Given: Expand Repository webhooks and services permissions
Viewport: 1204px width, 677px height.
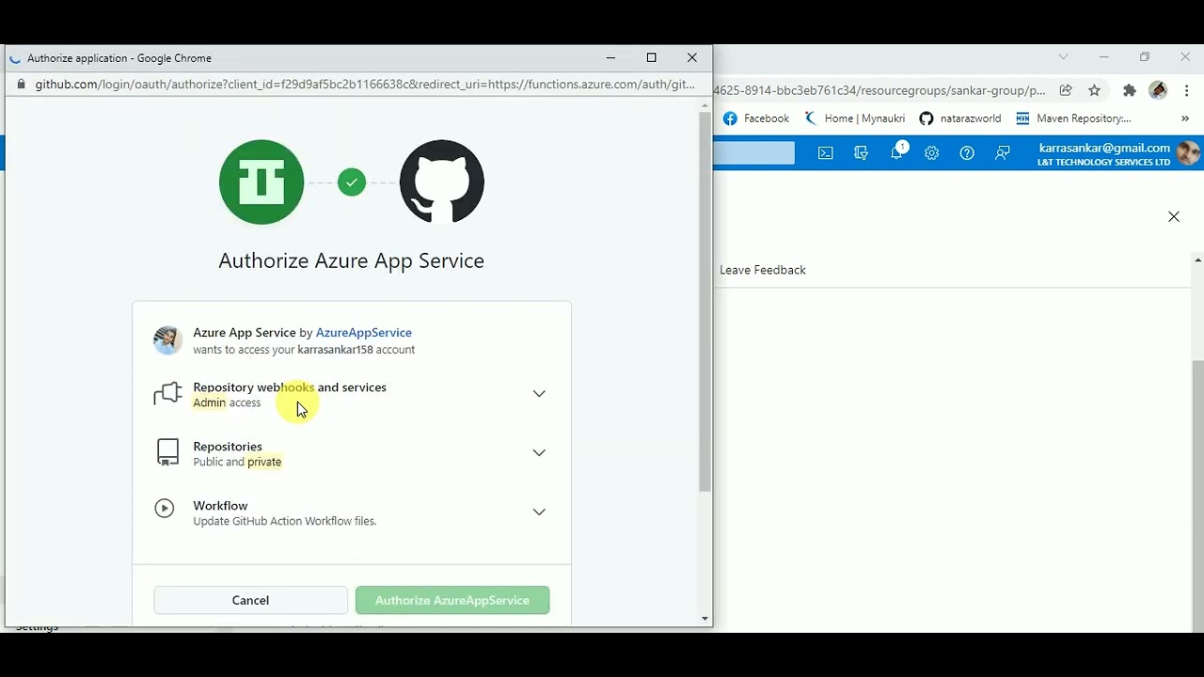Looking at the screenshot, I should [x=539, y=394].
